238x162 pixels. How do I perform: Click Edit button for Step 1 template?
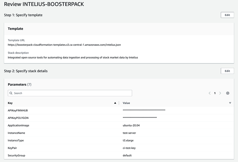[227, 15]
